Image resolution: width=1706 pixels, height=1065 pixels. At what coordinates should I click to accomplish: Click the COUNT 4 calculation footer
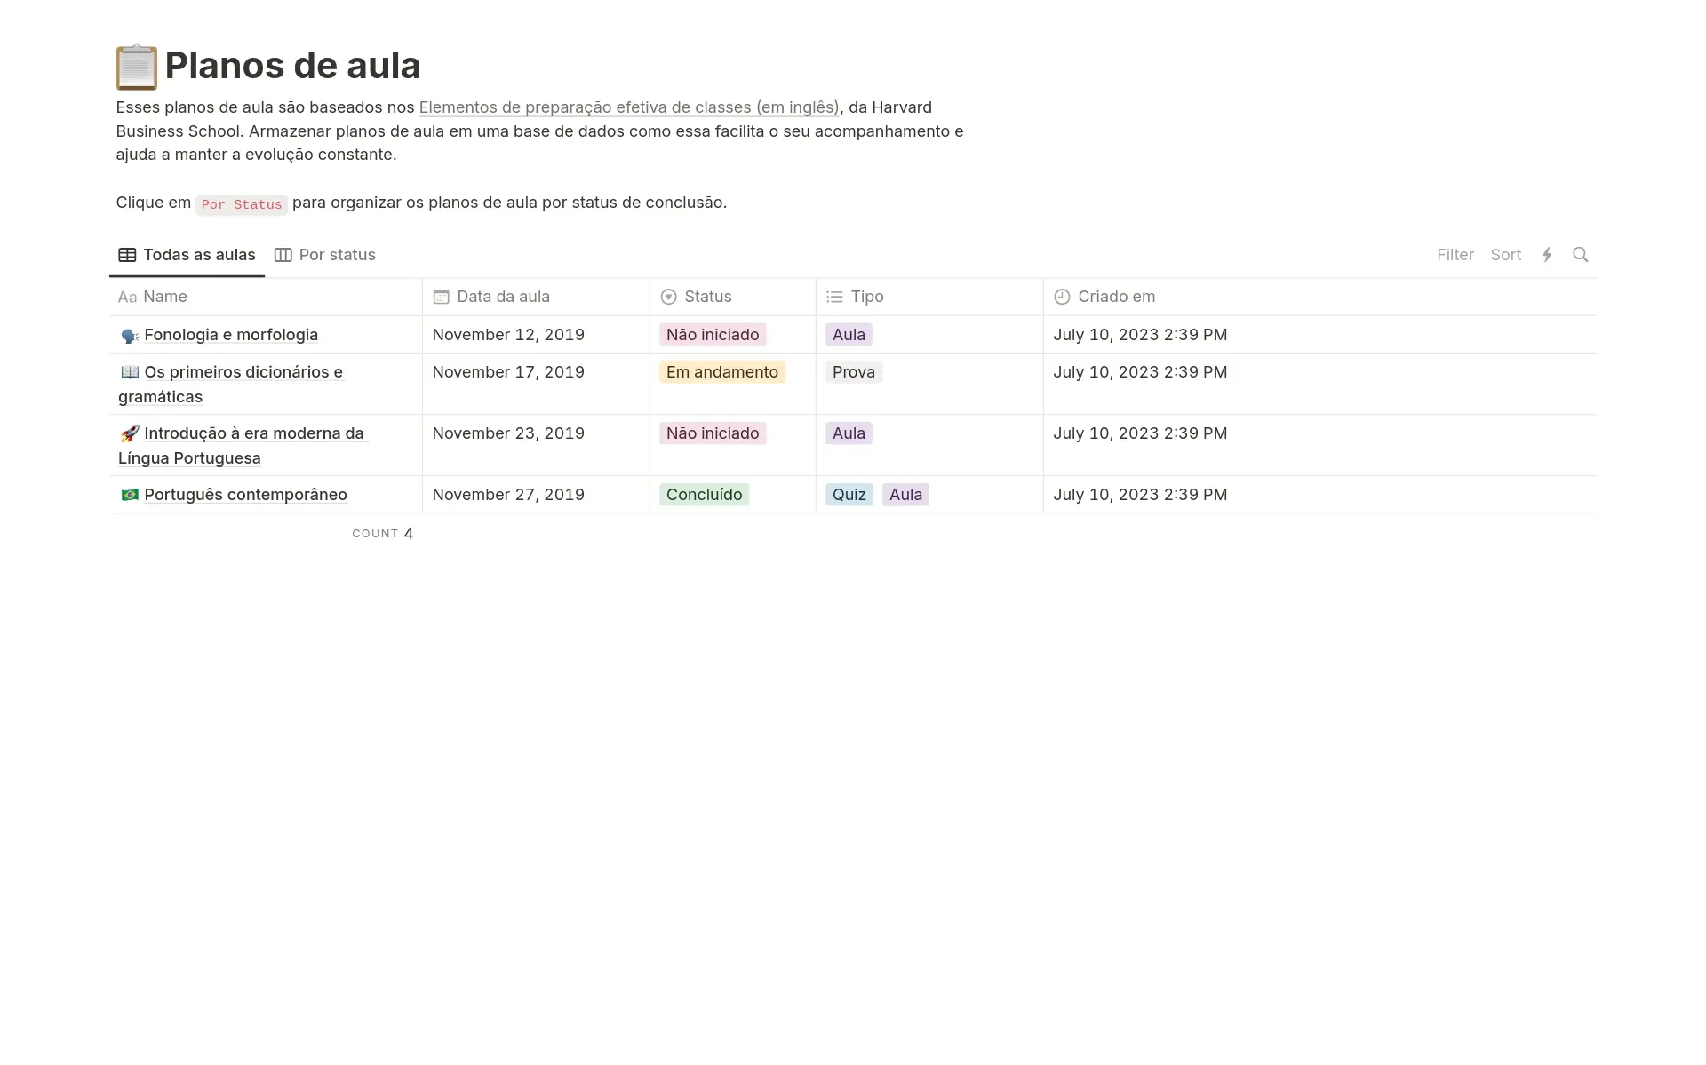pyautogui.click(x=383, y=534)
